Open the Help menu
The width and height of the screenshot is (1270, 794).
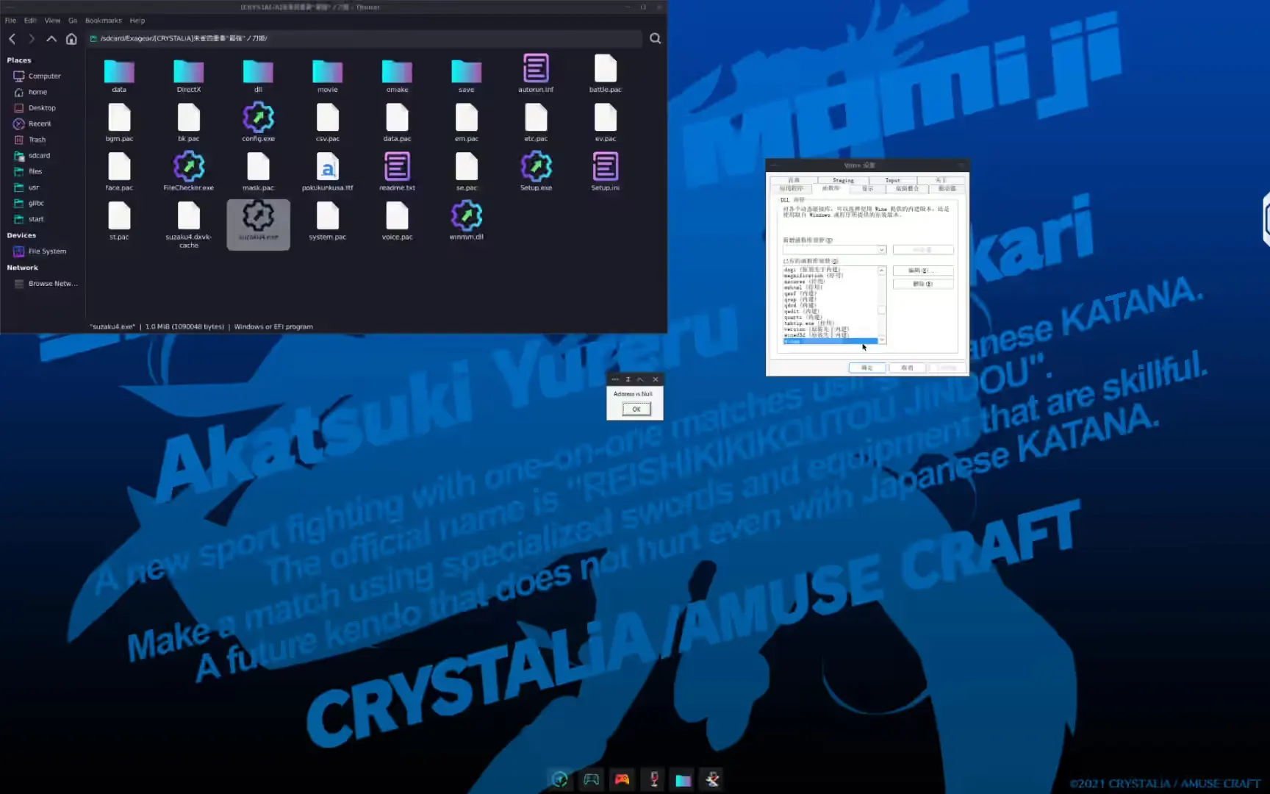point(137,21)
